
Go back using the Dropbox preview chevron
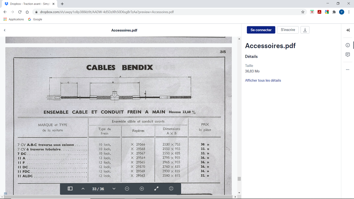coord(5,30)
